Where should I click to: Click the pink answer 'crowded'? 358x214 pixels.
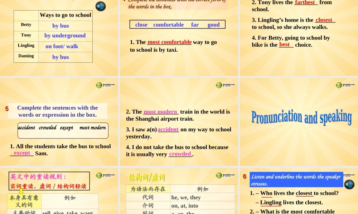coord(180,154)
